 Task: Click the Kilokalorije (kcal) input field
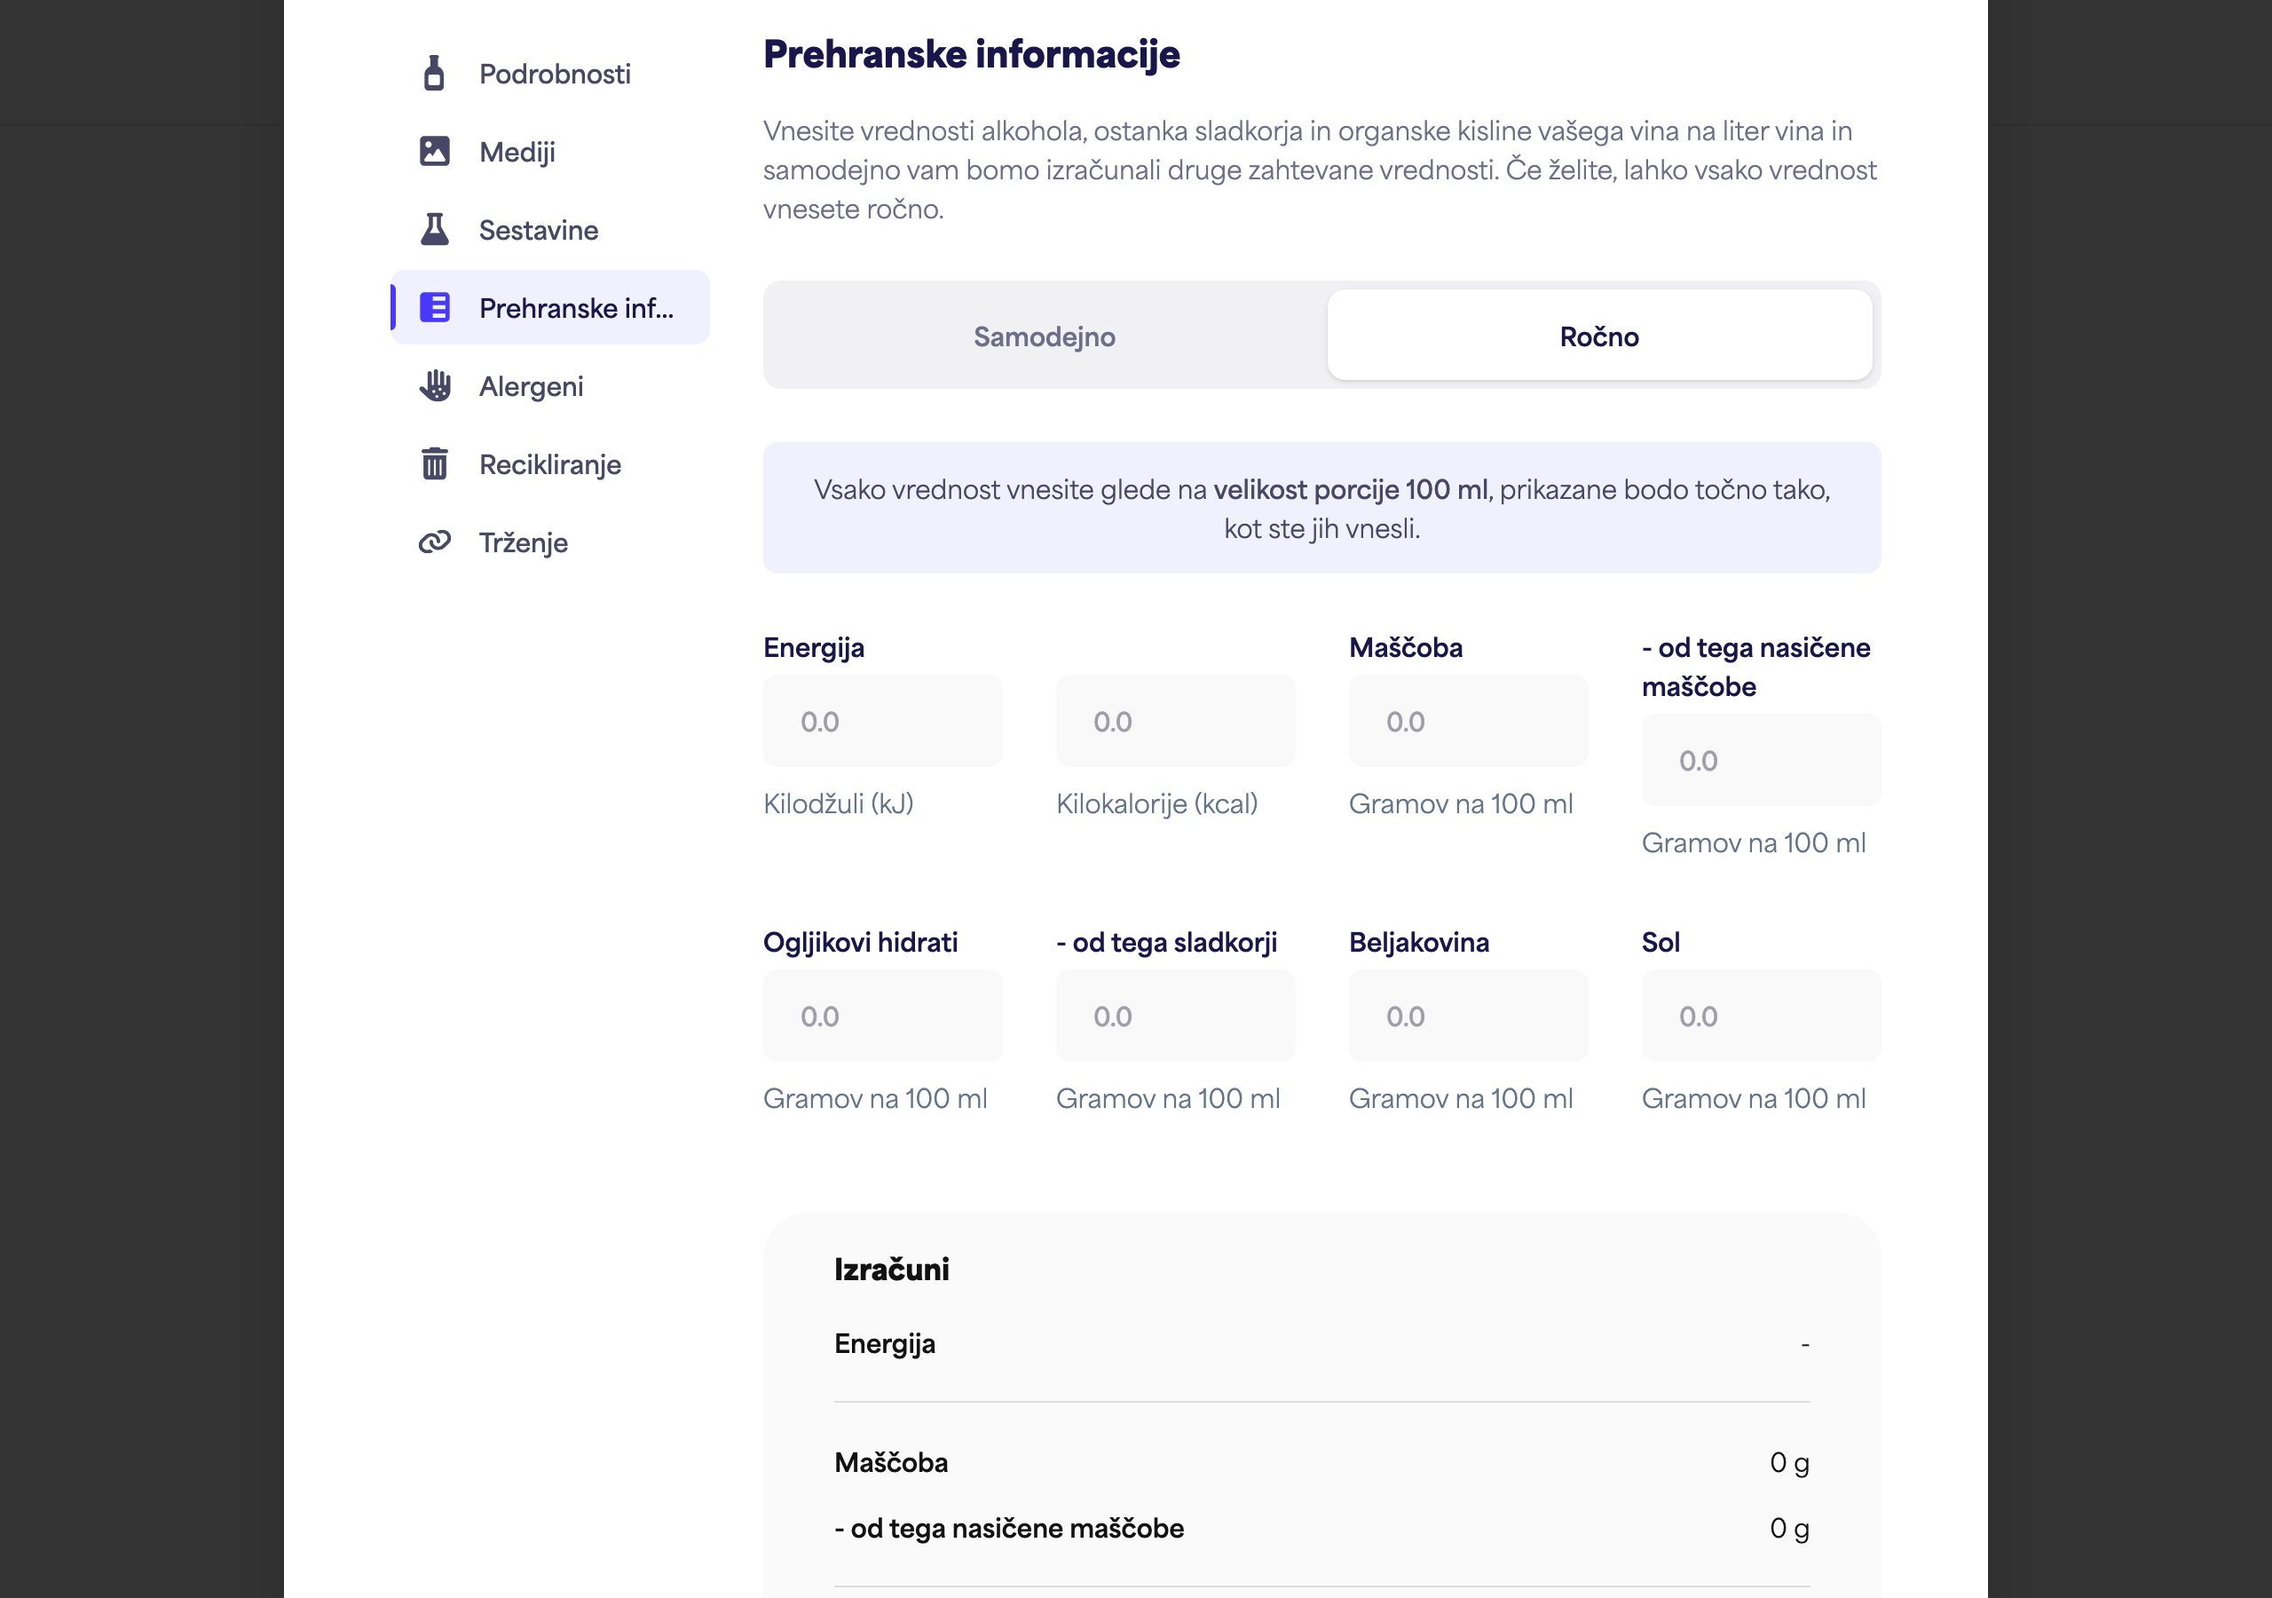[1176, 722]
